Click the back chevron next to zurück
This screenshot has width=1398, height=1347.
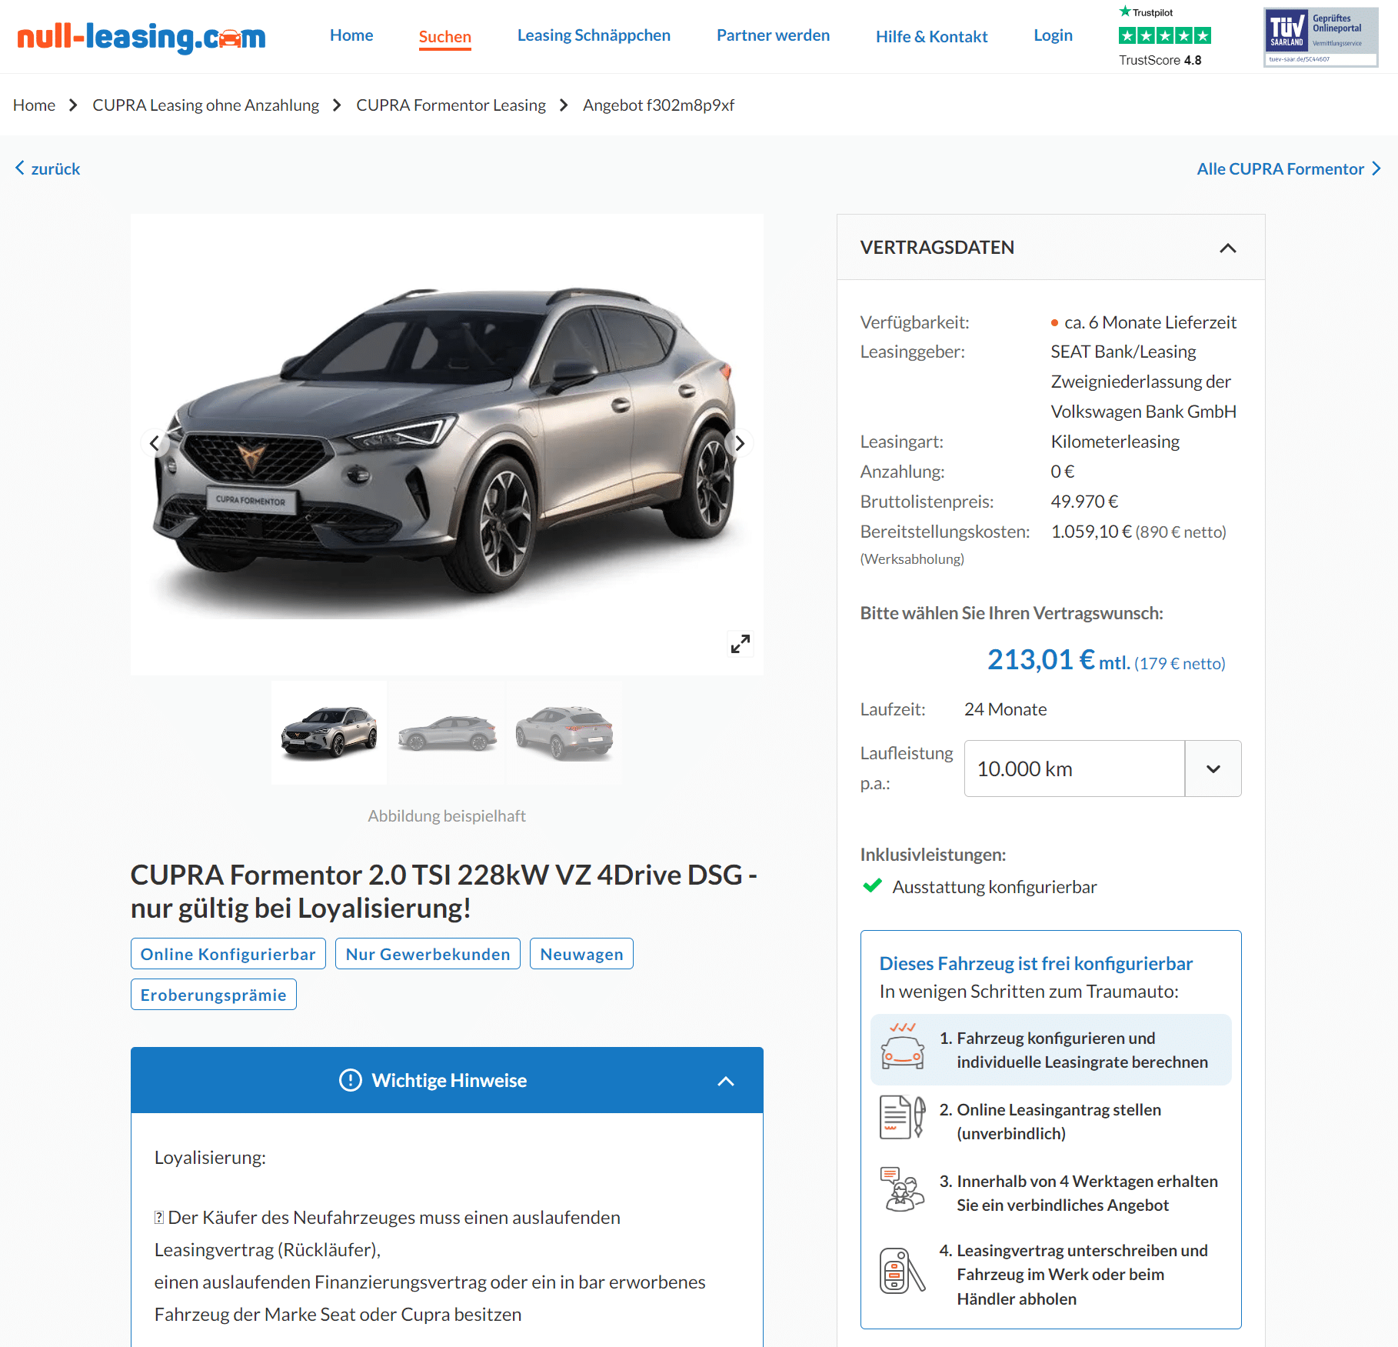pyautogui.click(x=20, y=168)
